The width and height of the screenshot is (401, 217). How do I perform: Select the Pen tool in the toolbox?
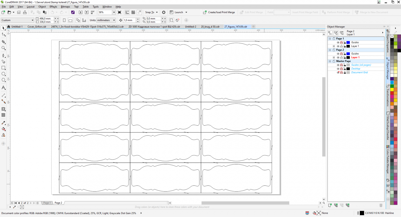(x=3, y=56)
